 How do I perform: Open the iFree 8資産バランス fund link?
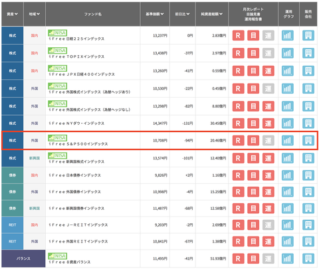click(70, 262)
